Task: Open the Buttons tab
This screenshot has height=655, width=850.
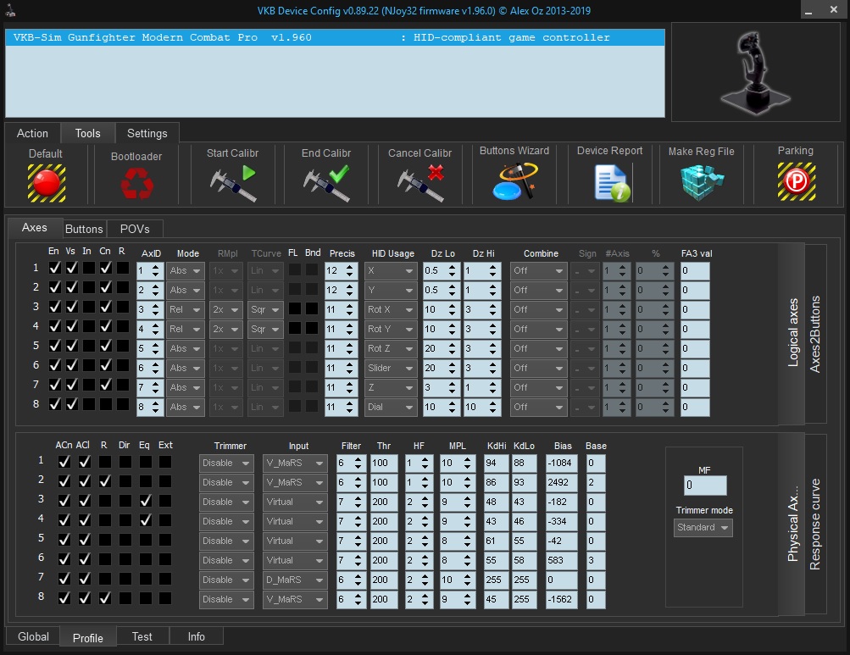Action: (x=84, y=229)
